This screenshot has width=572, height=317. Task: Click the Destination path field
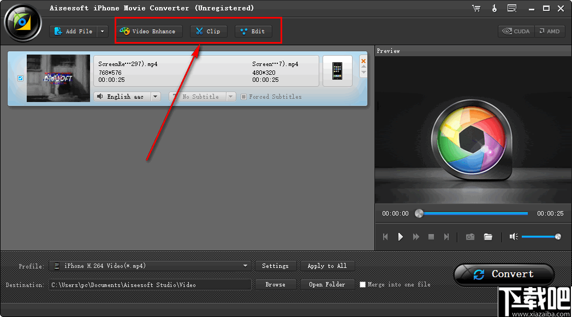150,284
